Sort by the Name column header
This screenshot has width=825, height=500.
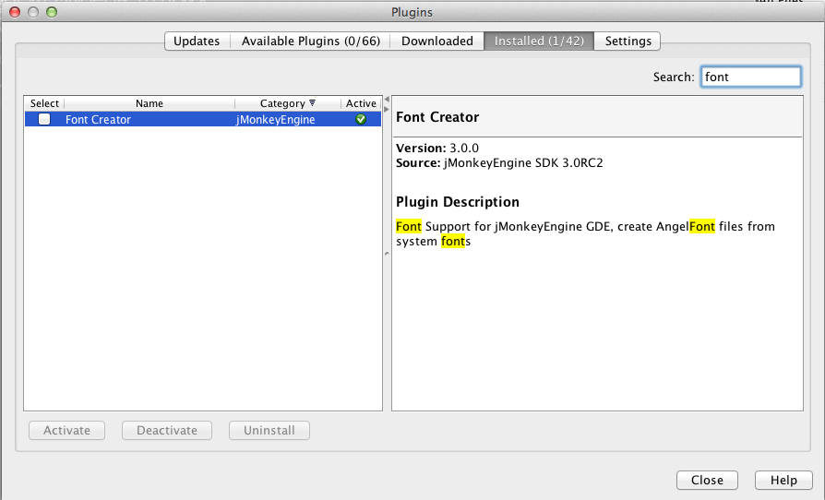pos(149,103)
